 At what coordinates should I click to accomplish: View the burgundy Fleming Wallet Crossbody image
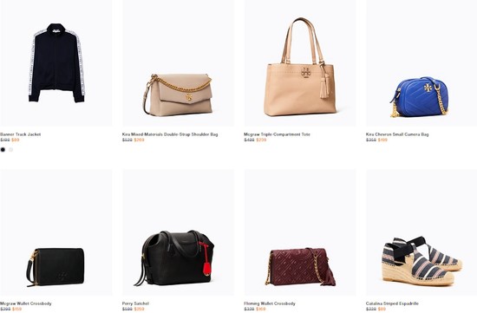coord(300,232)
